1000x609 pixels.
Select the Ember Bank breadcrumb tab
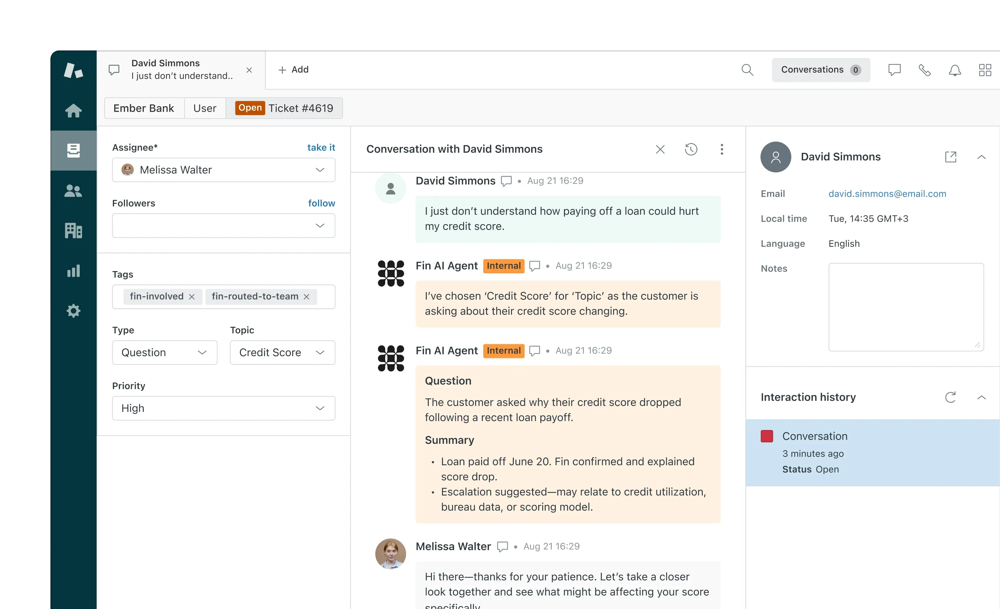[x=144, y=108]
